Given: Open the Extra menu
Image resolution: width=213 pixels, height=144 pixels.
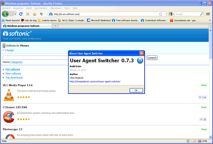Looking at the screenshot, I should [67, 8].
